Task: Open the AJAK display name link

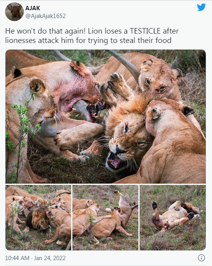Action: tap(33, 8)
